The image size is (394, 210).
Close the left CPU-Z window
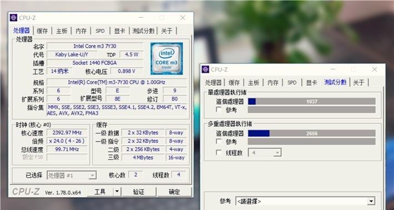pos(183,18)
